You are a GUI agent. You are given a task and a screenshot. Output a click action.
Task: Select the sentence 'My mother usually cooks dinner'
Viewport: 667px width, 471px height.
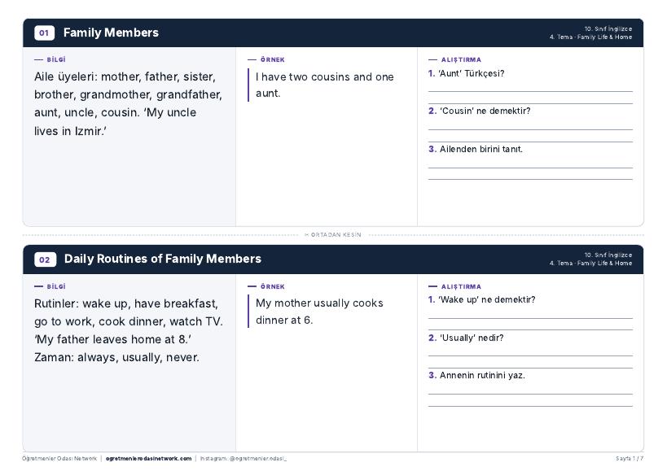[319, 312]
